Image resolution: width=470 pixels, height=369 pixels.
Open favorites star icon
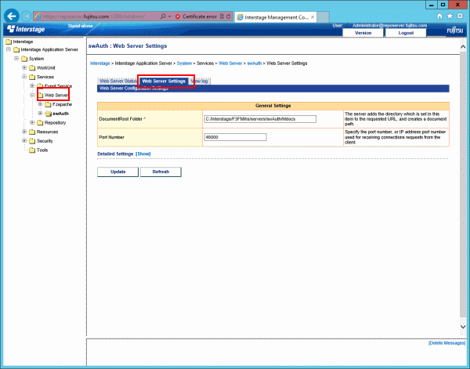(450, 16)
